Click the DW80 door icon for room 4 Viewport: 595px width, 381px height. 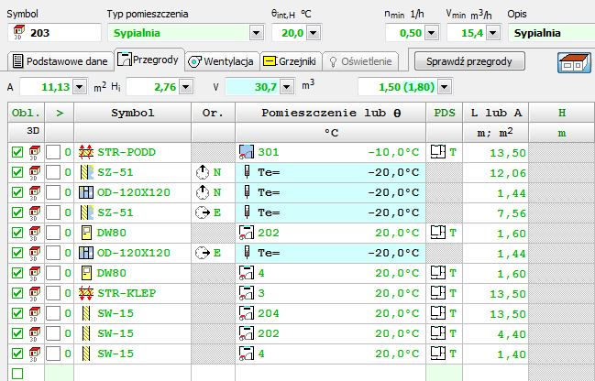(x=87, y=273)
